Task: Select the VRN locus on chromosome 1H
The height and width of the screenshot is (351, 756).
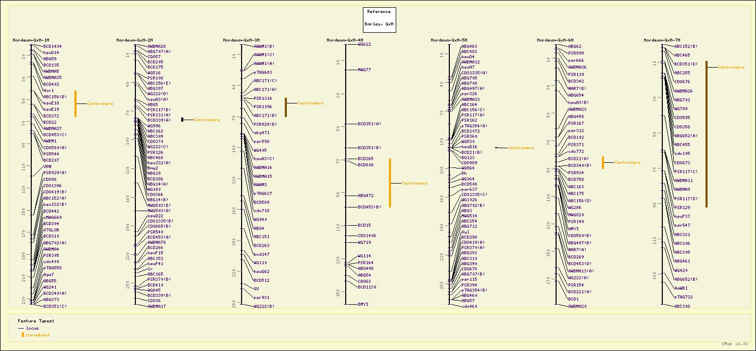Action: click(47, 166)
